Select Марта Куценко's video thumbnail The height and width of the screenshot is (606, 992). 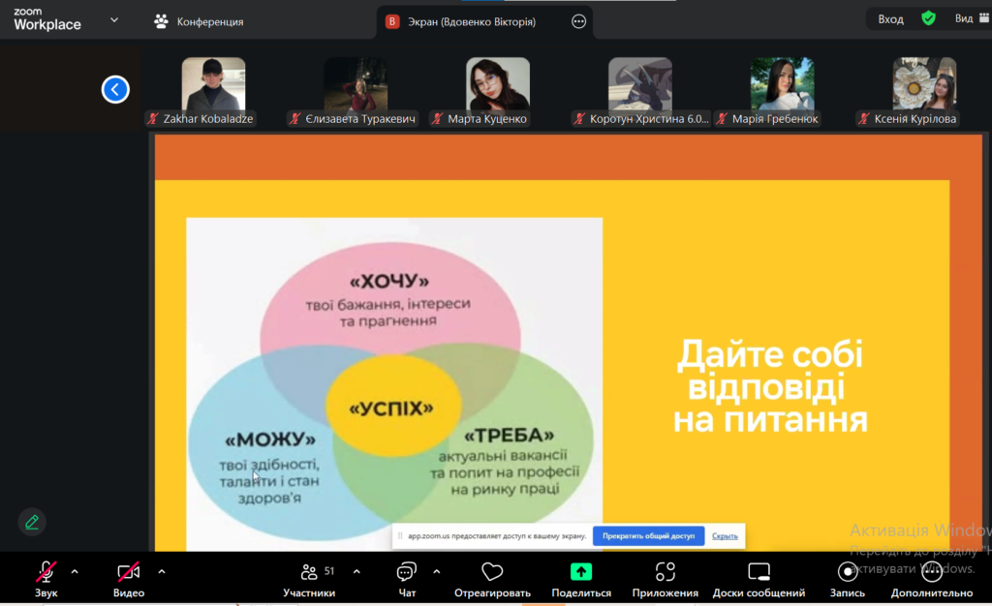(498, 85)
